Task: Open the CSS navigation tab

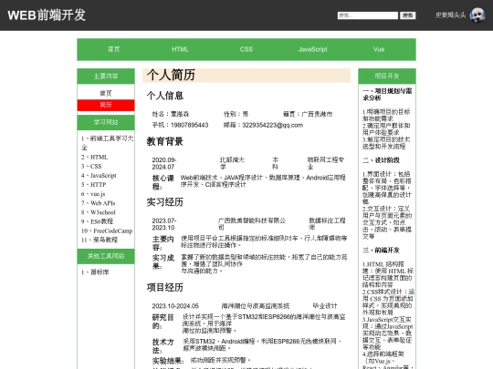Action: [246, 49]
